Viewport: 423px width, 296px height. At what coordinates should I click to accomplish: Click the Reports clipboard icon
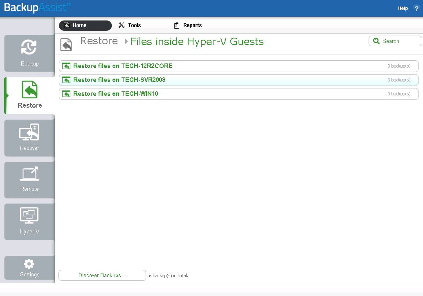click(x=177, y=25)
